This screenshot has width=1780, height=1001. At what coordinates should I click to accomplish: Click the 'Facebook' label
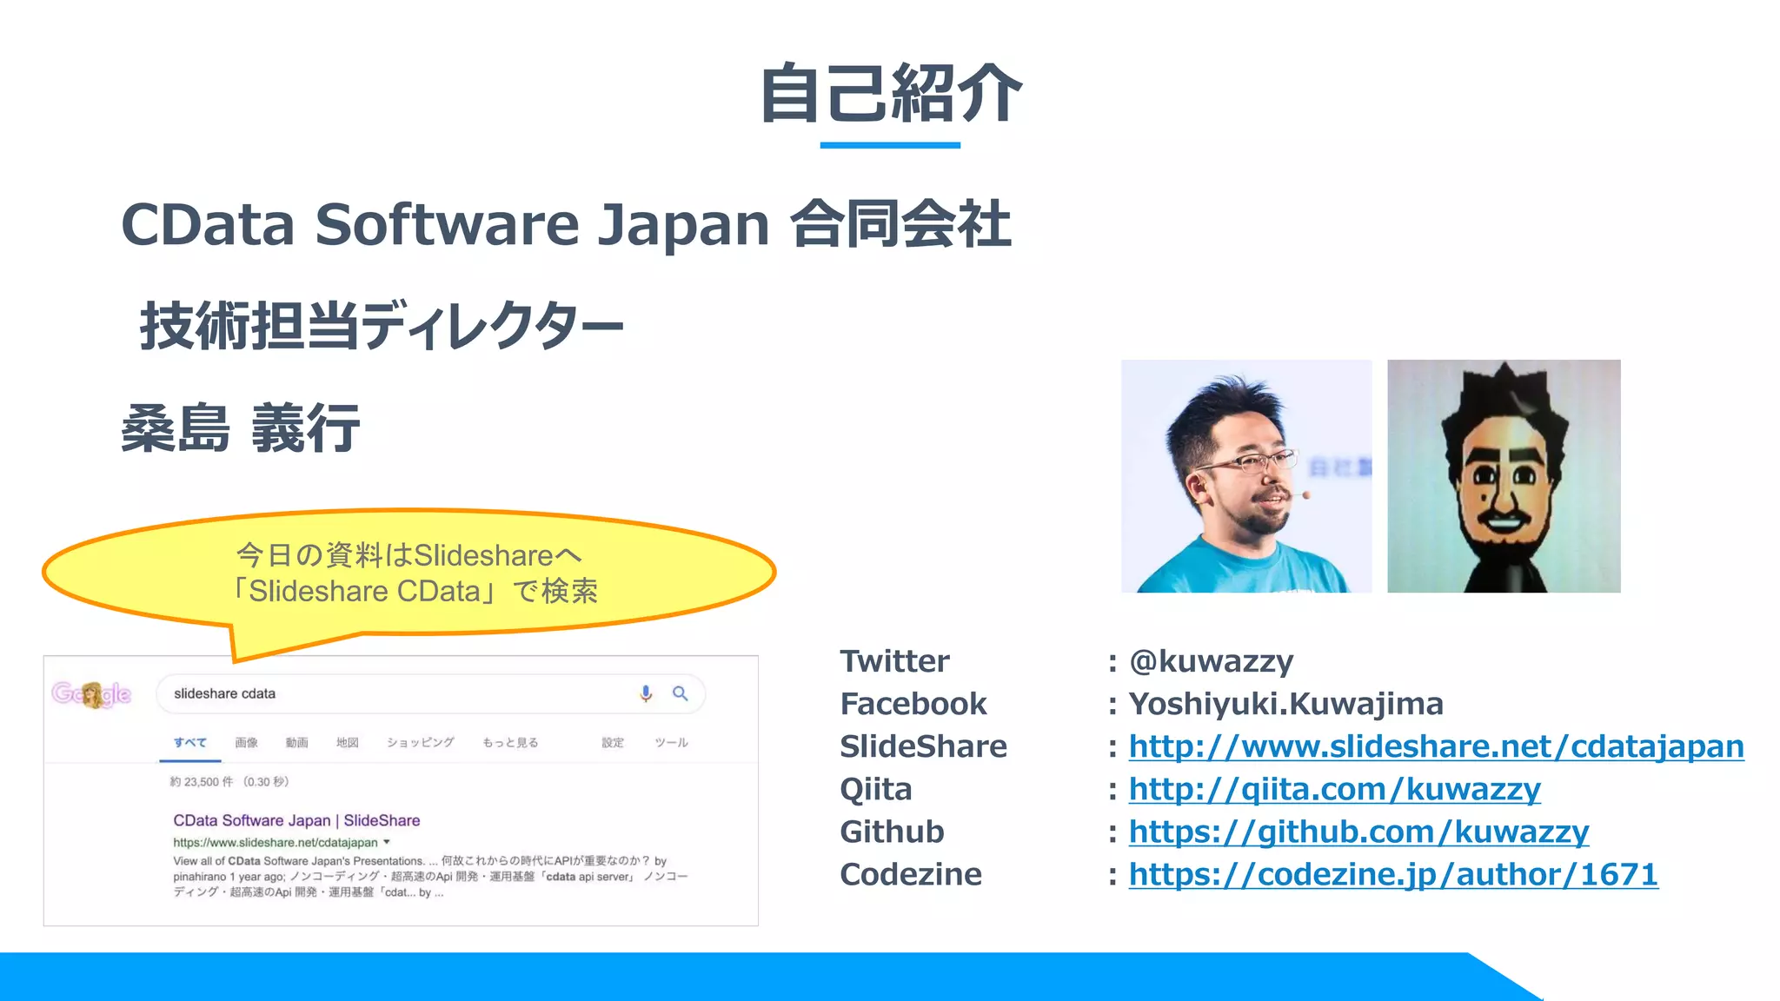coord(913,704)
